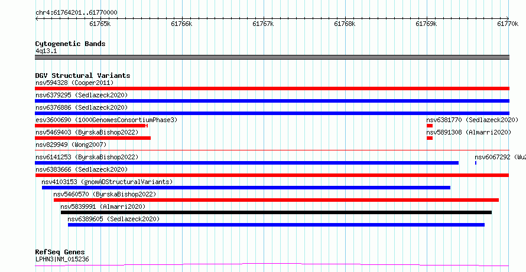Open the nsv5460570 (ByrskaBishop2022) label

point(105,194)
